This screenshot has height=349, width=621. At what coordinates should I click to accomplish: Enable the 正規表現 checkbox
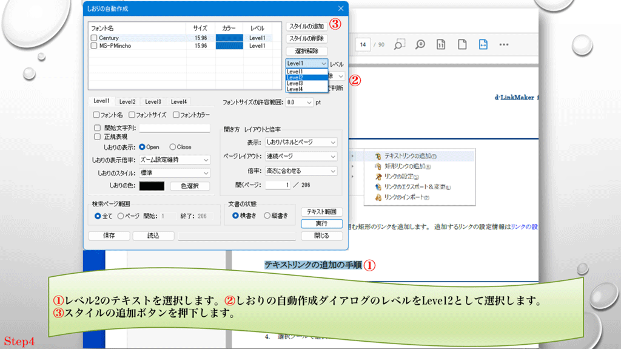98,137
